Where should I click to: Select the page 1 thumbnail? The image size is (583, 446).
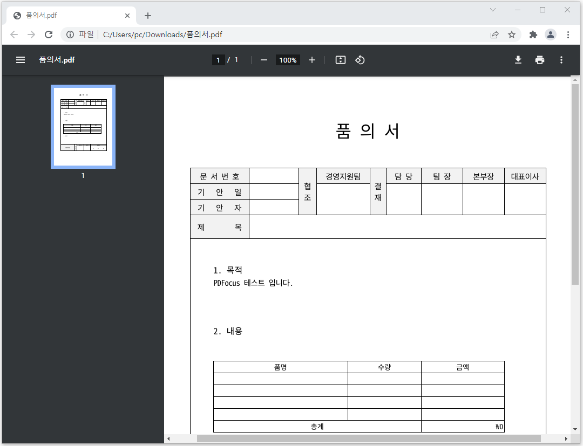point(83,127)
